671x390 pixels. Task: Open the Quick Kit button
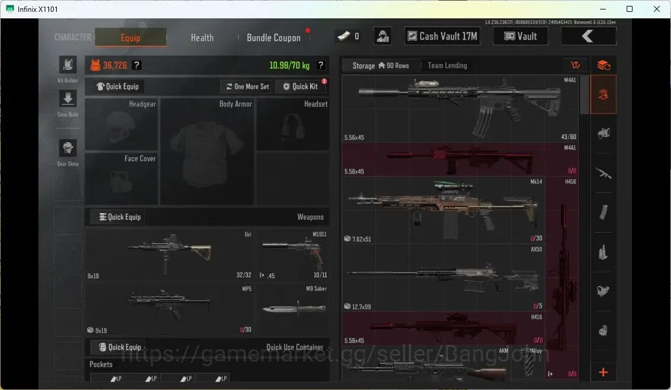click(x=301, y=86)
